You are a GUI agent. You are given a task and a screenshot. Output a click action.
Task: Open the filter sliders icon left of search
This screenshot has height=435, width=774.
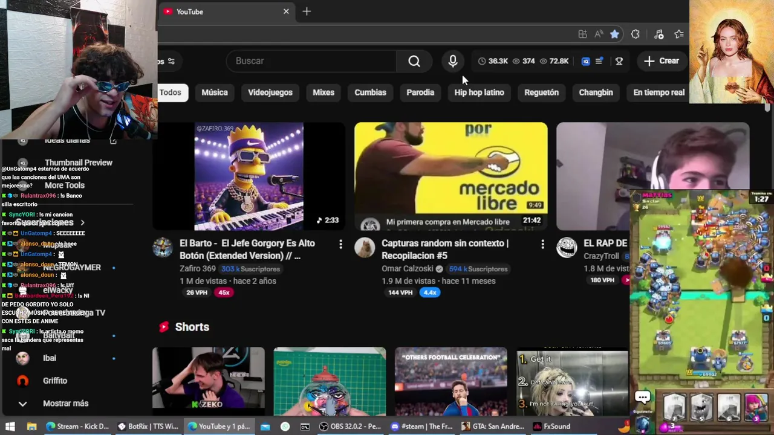click(x=171, y=61)
